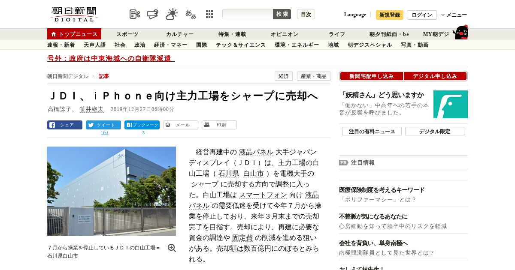Focus the header search input field
Viewport: 515px width, 270px height.
click(248, 14)
